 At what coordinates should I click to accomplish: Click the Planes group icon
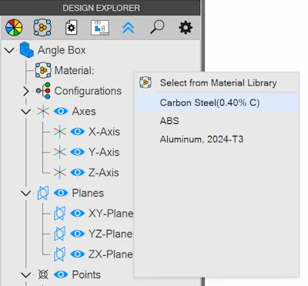(43, 193)
